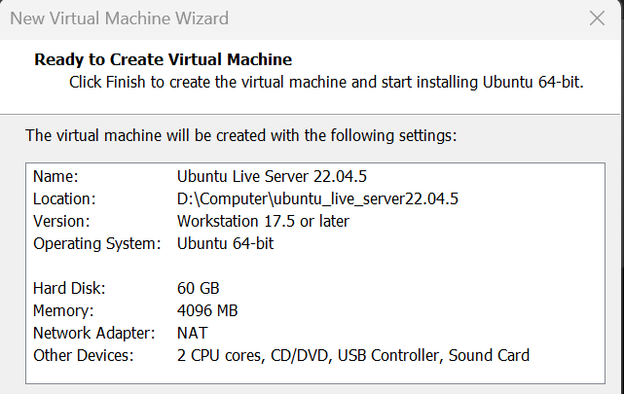Select the Ubuntu 64-bit operating system value
The height and width of the screenshot is (394, 624).
(x=226, y=243)
